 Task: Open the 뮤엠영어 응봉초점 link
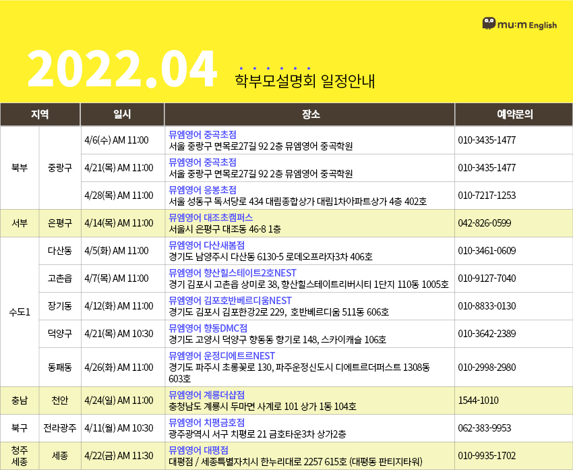pos(202,189)
